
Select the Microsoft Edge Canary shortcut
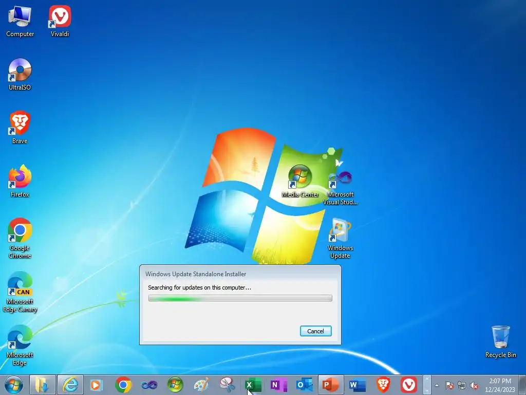[20, 292]
